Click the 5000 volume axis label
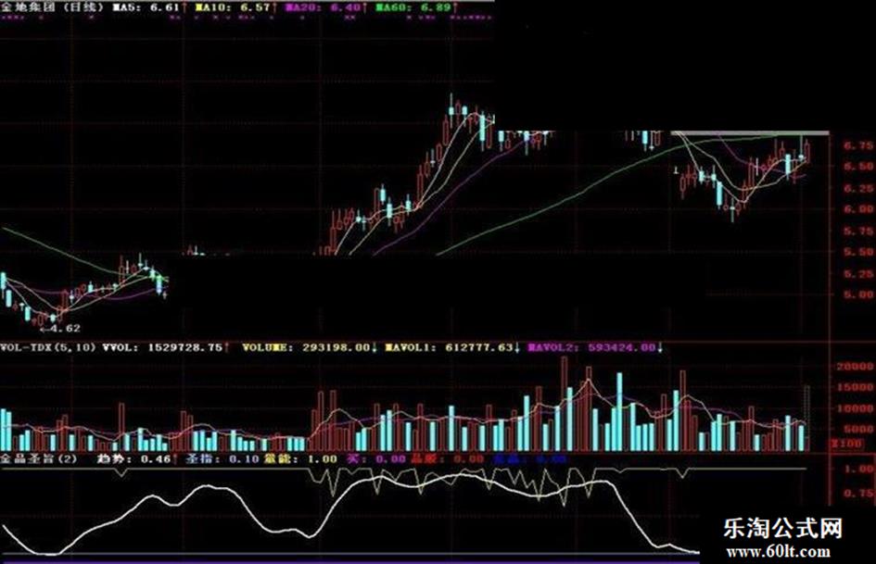The width and height of the screenshot is (876, 564). coord(858,429)
